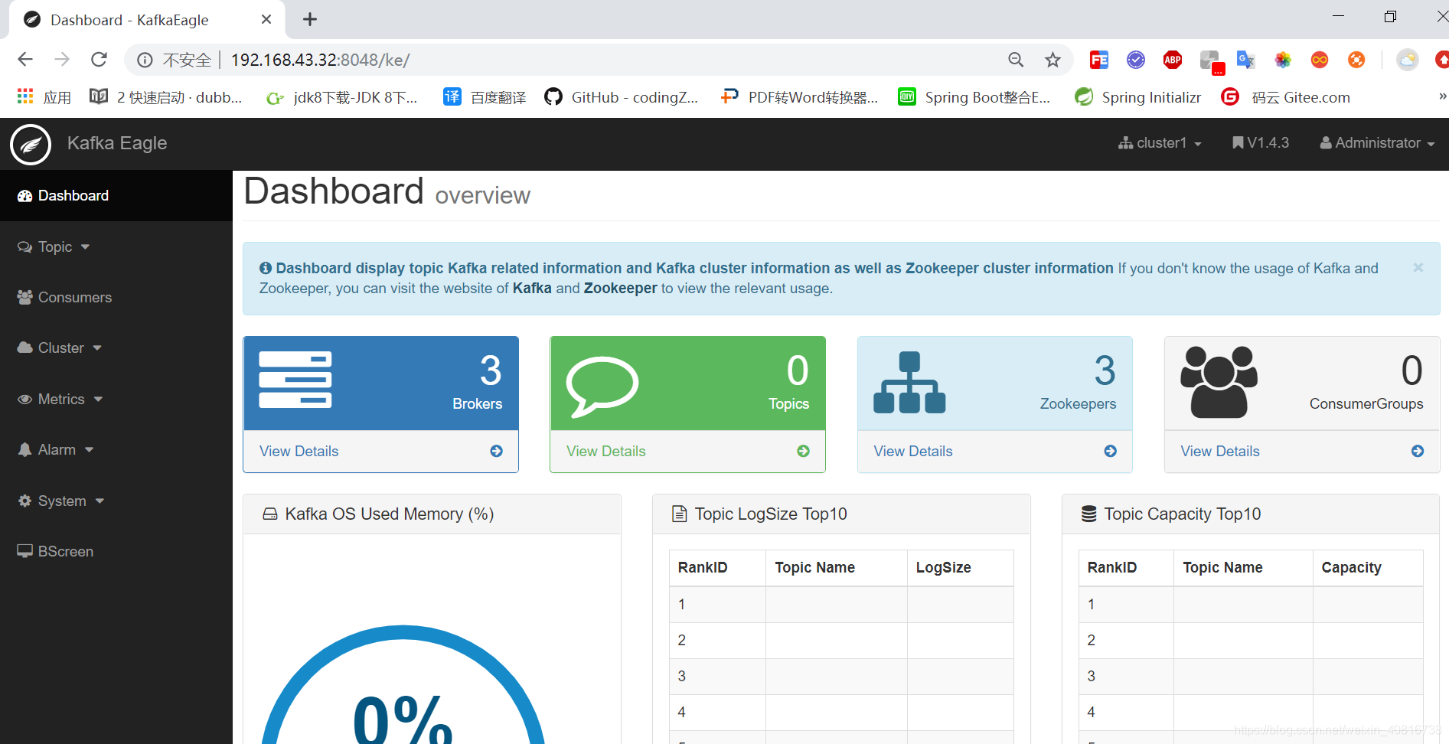View Details for Brokers card
This screenshot has height=744, width=1449.
299,452
